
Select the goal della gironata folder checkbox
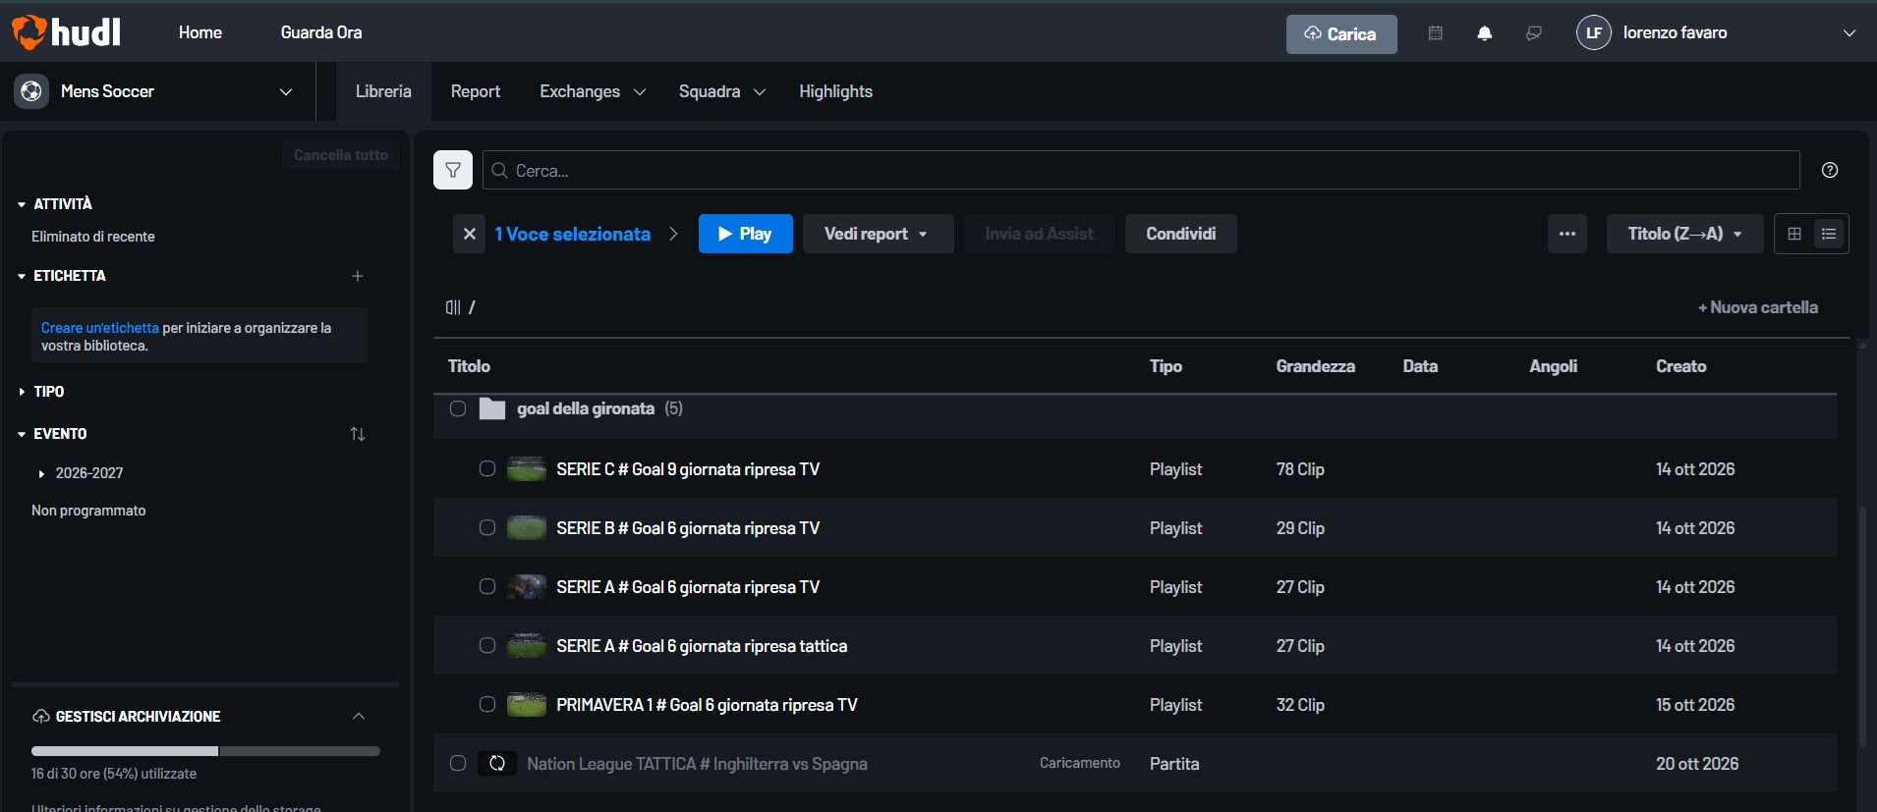[x=458, y=408]
